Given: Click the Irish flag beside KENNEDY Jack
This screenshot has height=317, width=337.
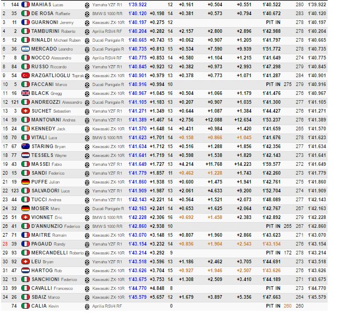Looking at the screenshot, I should (26, 129).
